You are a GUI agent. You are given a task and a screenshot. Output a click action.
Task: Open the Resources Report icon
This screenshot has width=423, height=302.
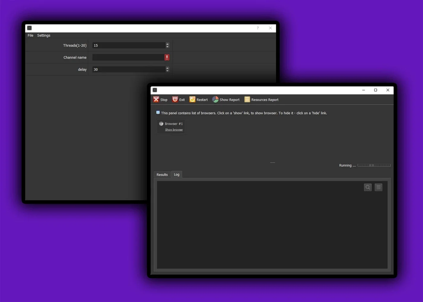tap(247, 99)
